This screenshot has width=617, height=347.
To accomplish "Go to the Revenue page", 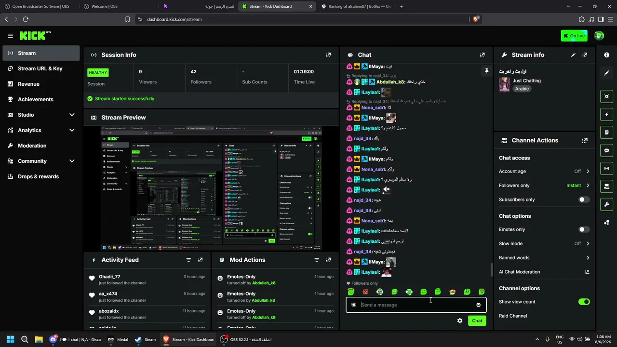I will [41, 84].
